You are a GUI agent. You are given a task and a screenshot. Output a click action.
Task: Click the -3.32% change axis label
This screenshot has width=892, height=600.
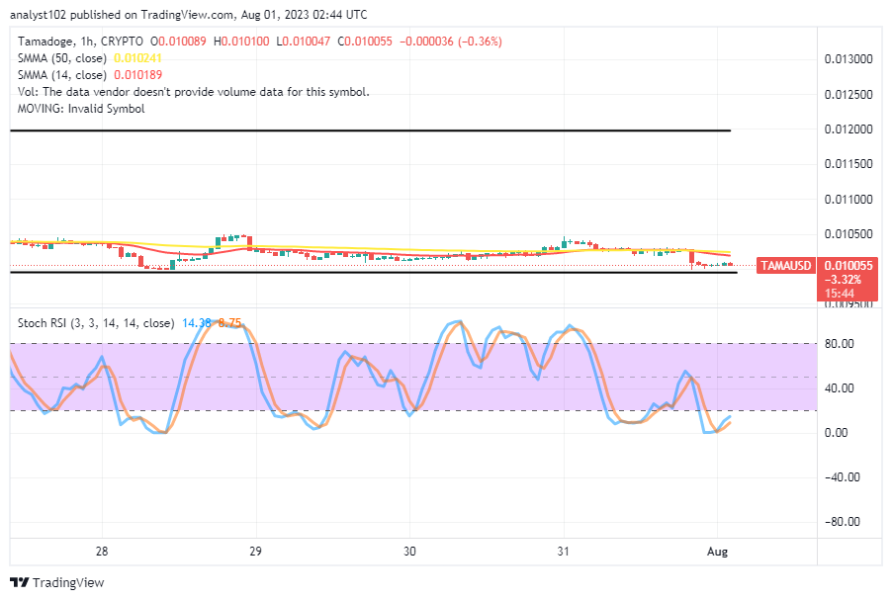click(843, 279)
